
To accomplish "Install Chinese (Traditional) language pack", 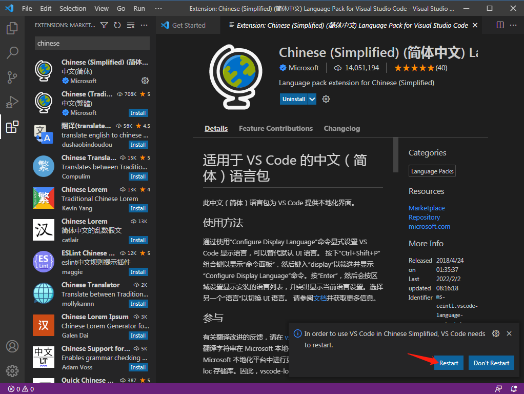I will pyautogui.click(x=138, y=113).
